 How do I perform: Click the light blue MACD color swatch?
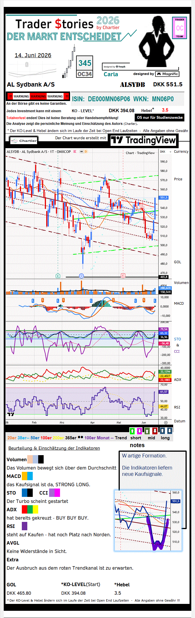coord(30,476)
